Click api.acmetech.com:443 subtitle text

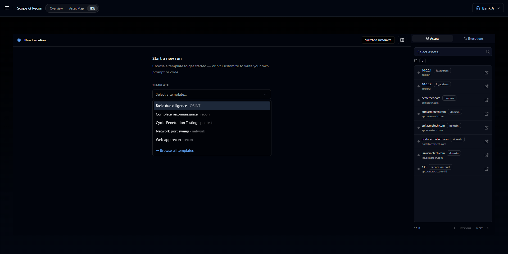tap(434, 172)
